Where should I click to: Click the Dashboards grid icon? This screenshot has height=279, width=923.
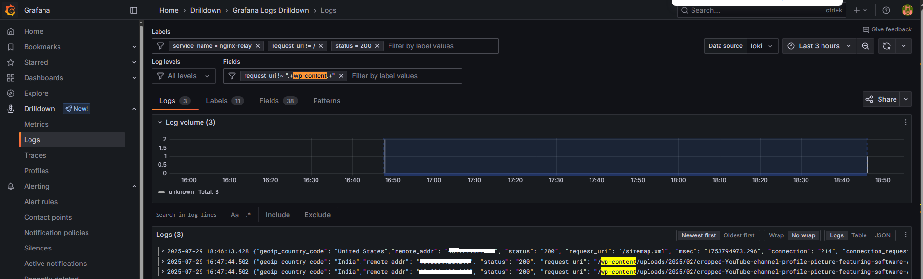(x=11, y=78)
